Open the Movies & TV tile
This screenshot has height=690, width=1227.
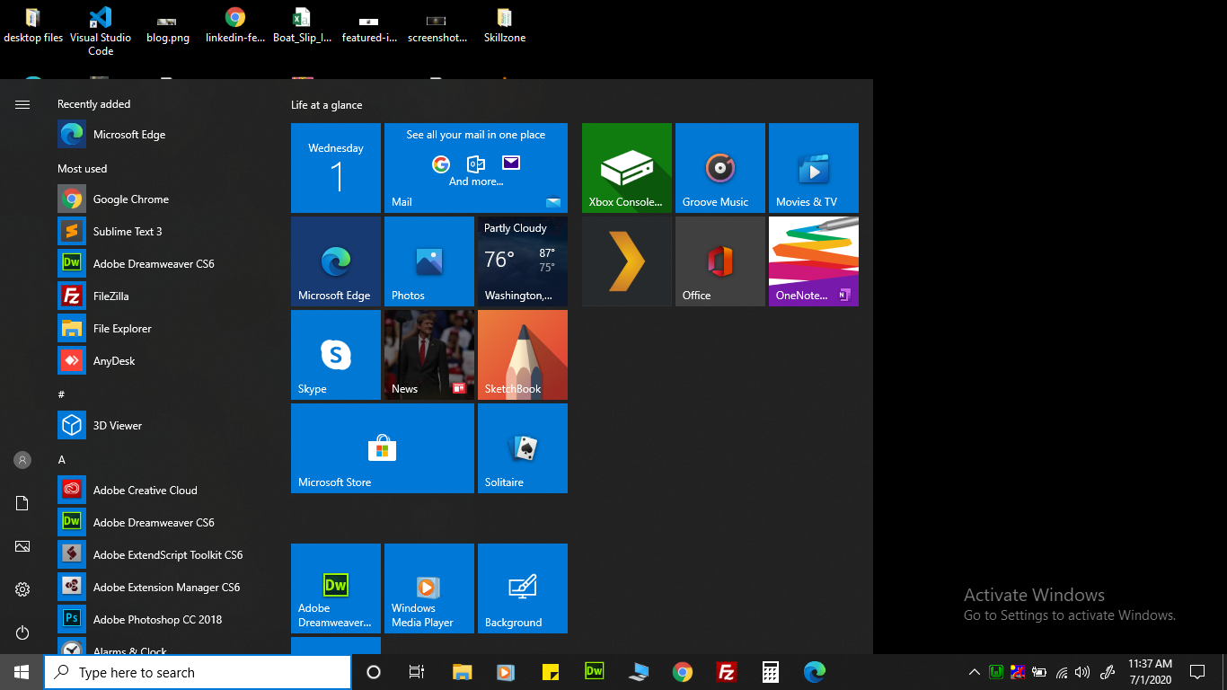click(x=813, y=168)
